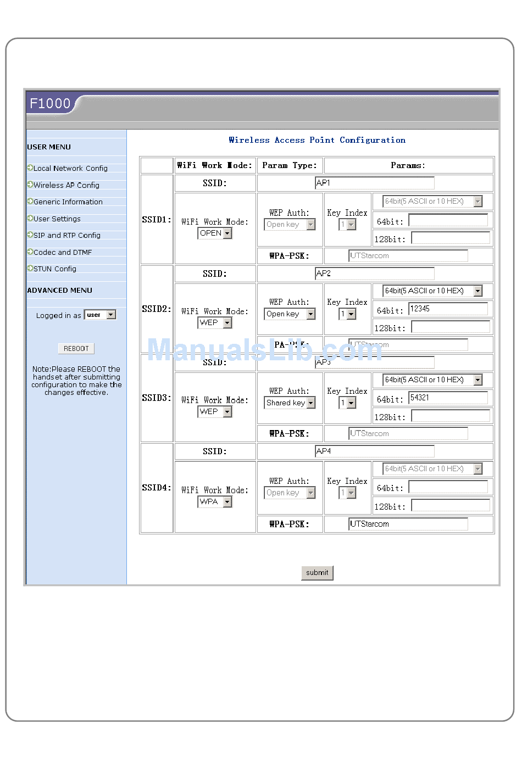The height and width of the screenshot is (759, 522).
Task: Open SSID3 WiFi Work Mode WEP dropdown
Action: pos(215,412)
